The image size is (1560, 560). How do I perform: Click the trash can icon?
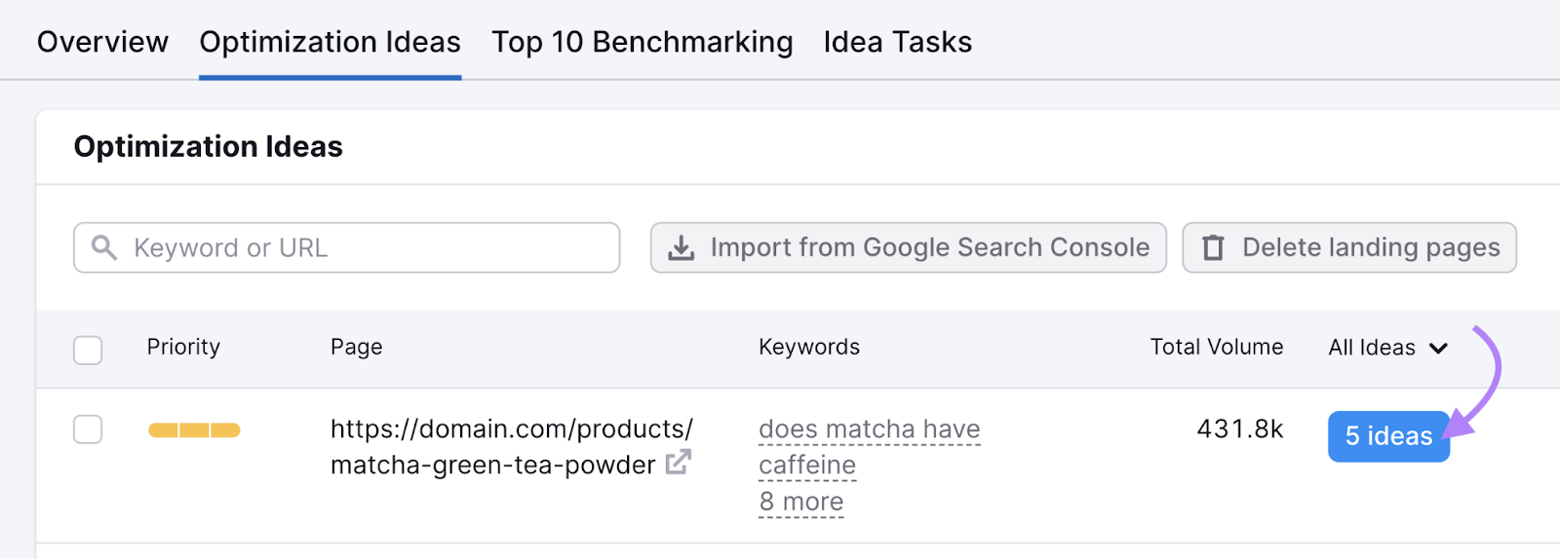[1213, 248]
